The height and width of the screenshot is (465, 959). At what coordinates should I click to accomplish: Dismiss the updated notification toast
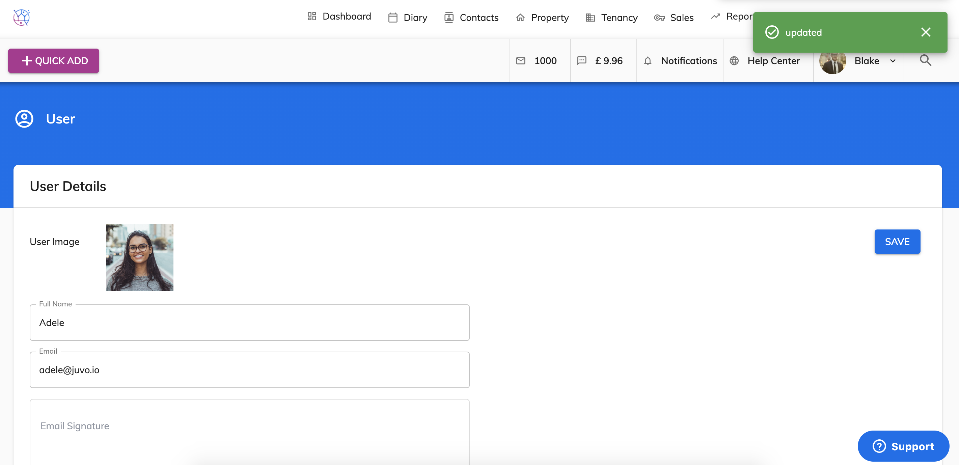pyautogui.click(x=926, y=32)
